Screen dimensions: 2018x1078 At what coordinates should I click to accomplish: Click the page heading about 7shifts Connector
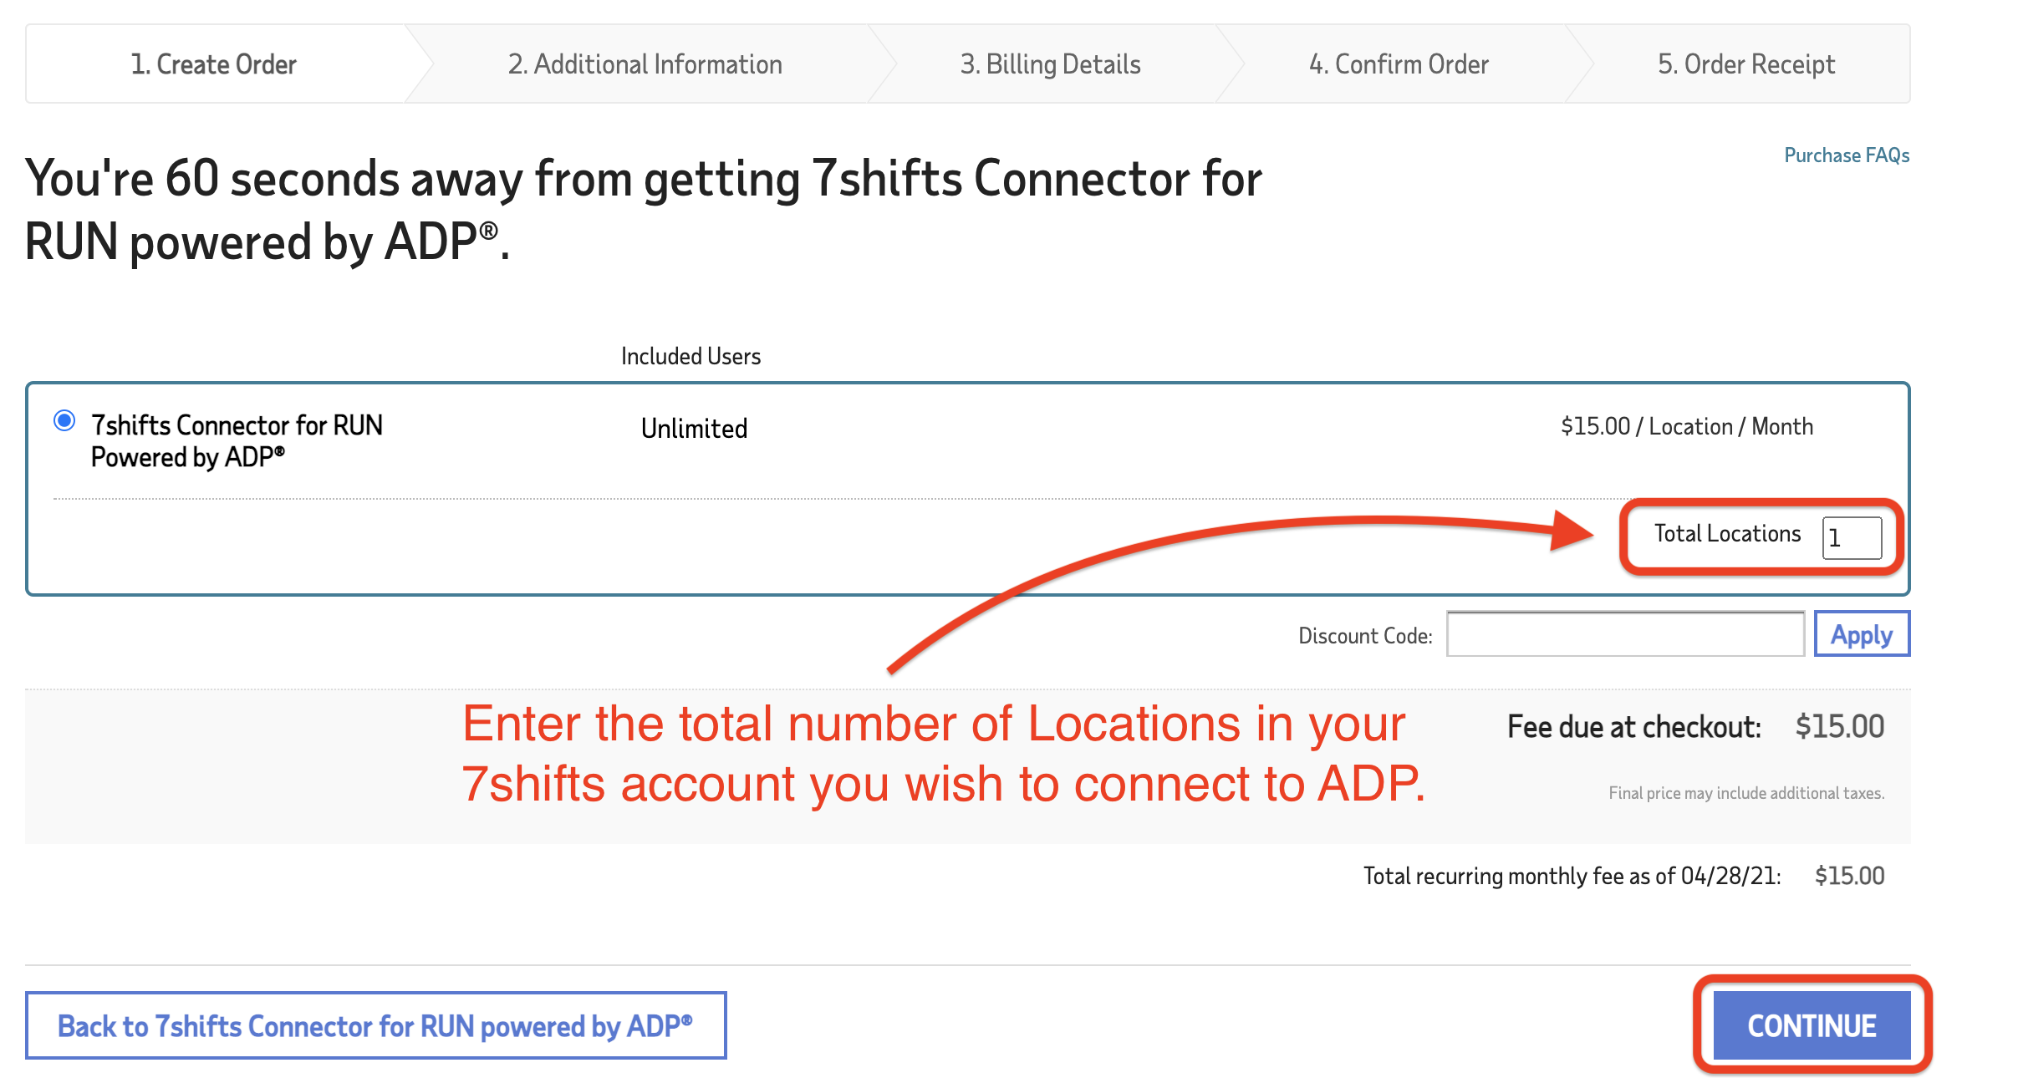pos(642,207)
